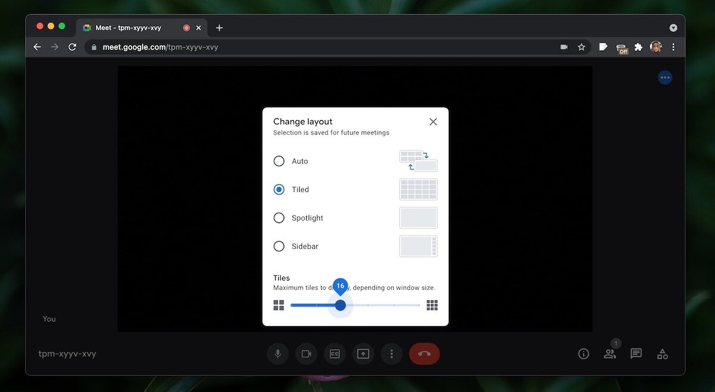Screen dimensions: 715x392
Task: Click the Tiles maximum slider handle
Action: click(340, 305)
